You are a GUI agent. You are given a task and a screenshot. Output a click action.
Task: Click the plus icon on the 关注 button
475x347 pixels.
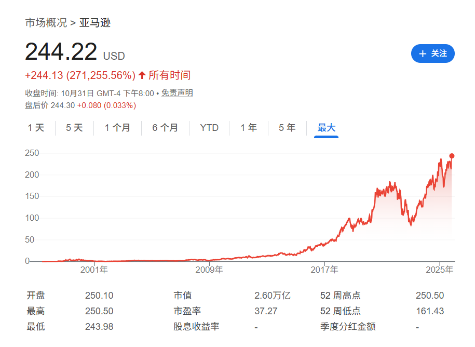point(422,54)
